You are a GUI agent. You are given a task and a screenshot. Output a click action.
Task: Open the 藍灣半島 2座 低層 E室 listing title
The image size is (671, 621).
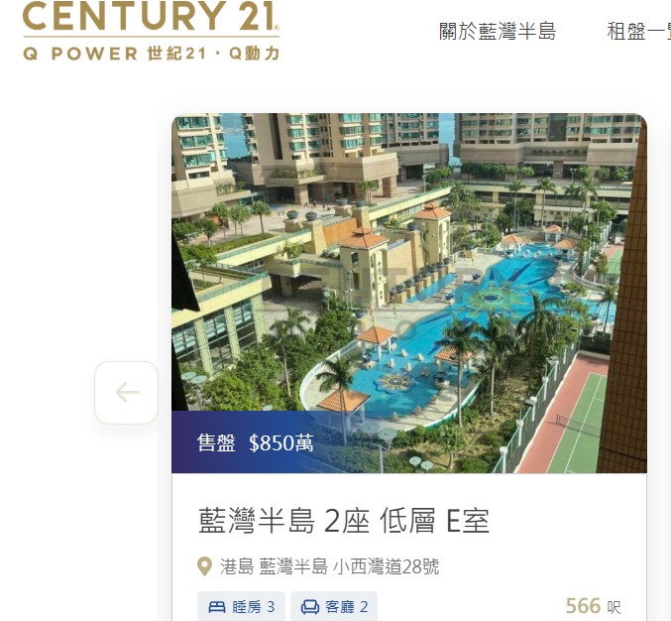344,521
